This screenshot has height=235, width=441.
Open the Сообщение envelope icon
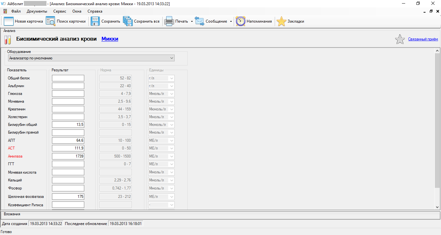click(x=200, y=21)
